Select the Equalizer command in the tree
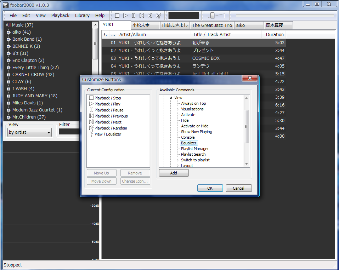 [189, 143]
